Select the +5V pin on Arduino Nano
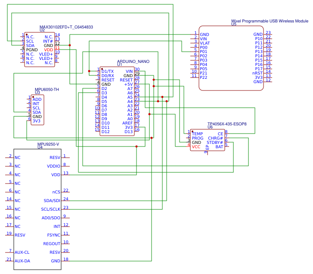Screen dimensions: 313x274 click(x=129, y=84)
